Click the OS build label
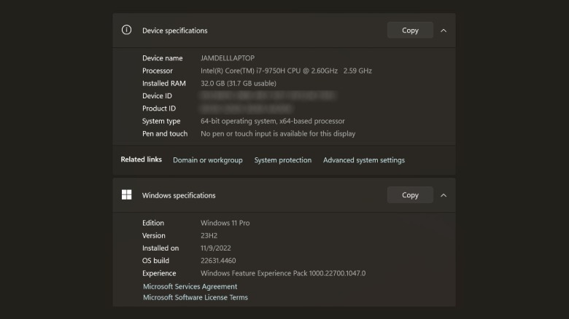This screenshot has width=569, height=319. coord(155,261)
